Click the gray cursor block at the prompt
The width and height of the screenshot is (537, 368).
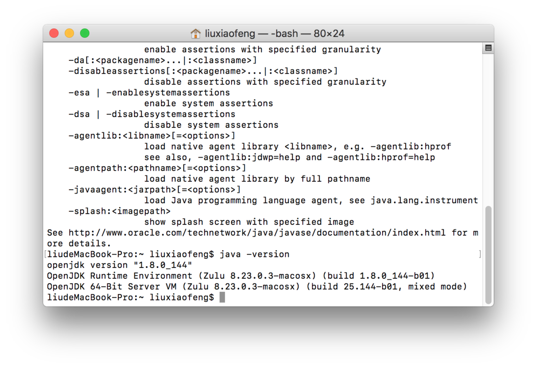[222, 297]
